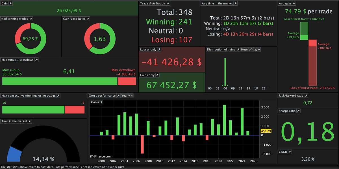Click the Neutral: 0 trade count

click(166, 31)
